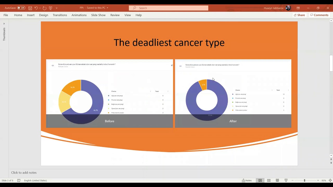Click the Save icon in title bar
333x187 pixels.
coord(30,8)
